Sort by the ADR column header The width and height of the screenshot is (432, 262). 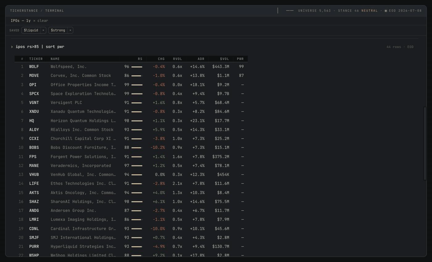pyautogui.click(x=201, y=59)
